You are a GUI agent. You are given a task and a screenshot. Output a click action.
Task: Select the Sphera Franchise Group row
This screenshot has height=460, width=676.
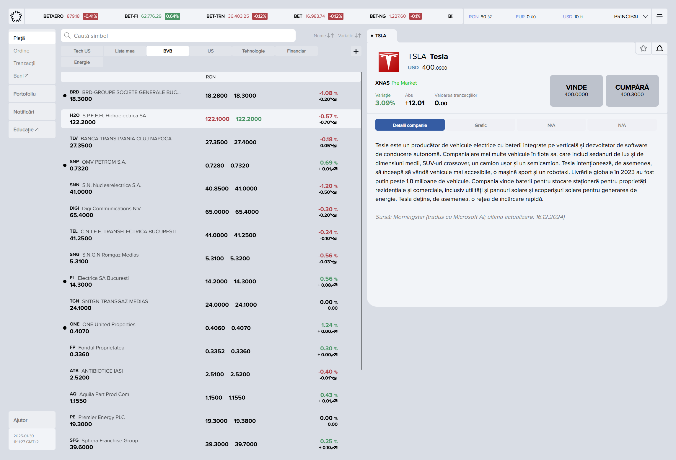tap(211, 444)
